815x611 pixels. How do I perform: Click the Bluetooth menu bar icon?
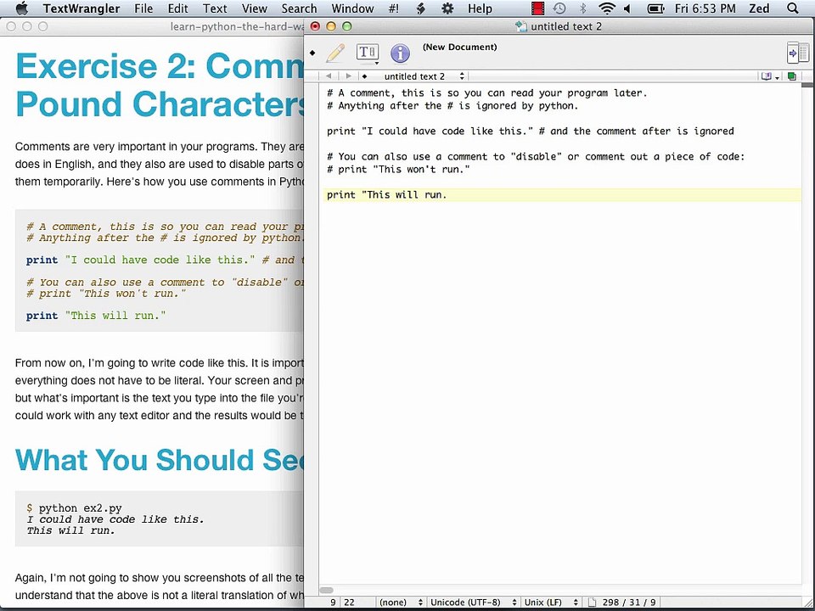[x=582, y=8]
